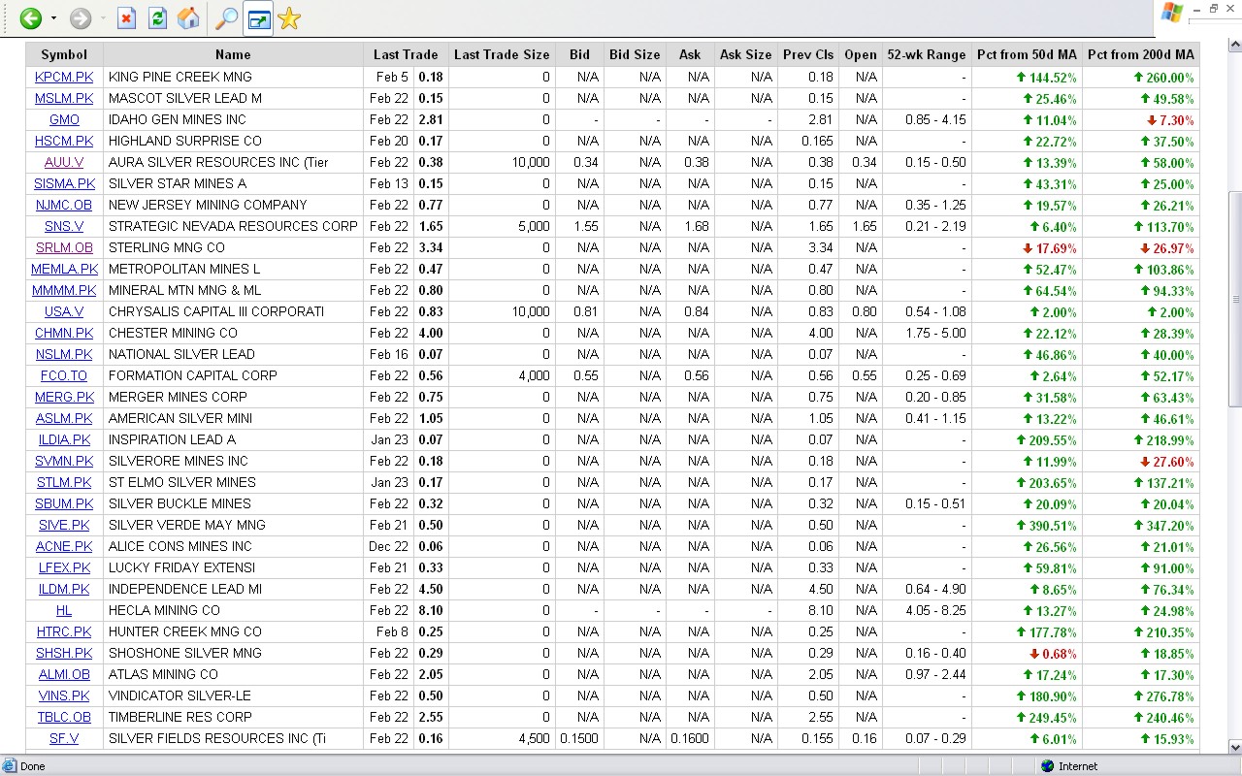Select the STRATEGIC NEVADA RESOURCES CORP cell
1242x776 pixels.
click(x=233, y=226)
